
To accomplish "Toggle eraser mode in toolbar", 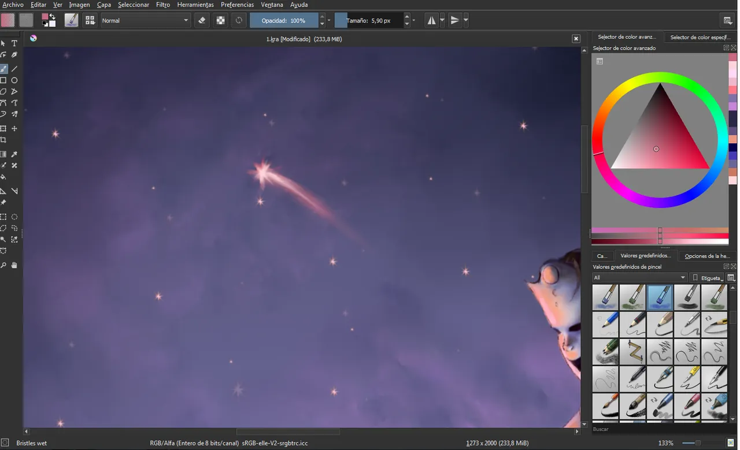I will tap(202, 20).
